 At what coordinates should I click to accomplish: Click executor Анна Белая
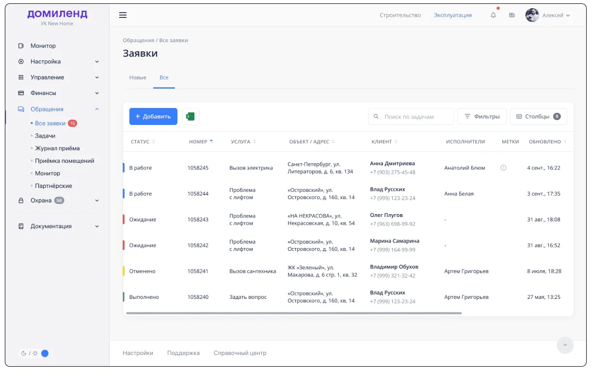(x=459, y=194)
